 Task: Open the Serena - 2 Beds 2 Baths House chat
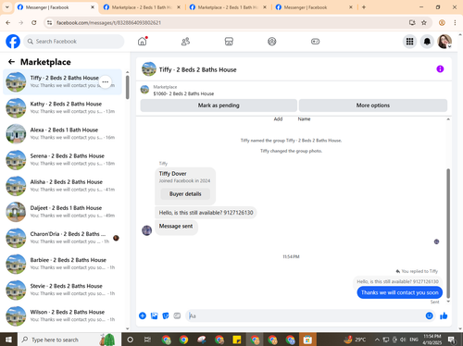tap(63, 160)
